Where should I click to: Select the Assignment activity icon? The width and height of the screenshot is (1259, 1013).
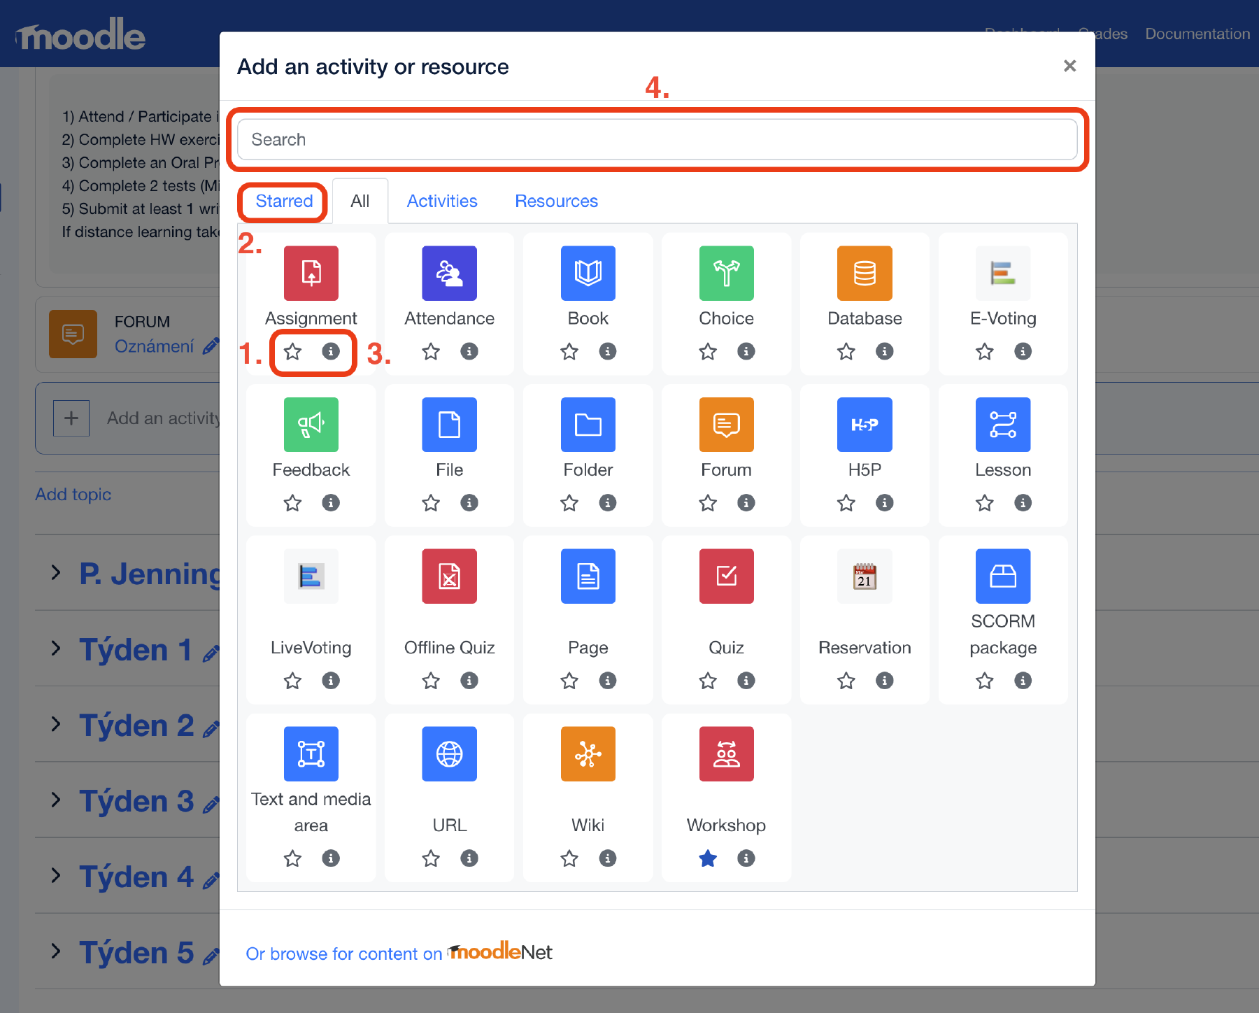[311, 273]
